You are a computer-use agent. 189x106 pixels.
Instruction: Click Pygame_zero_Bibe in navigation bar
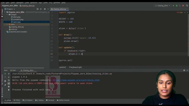(10, 6)
